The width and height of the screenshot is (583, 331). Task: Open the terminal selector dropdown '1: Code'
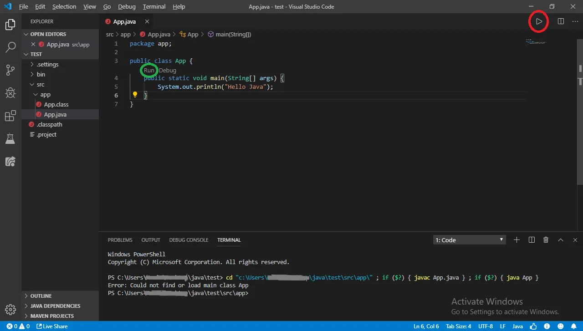point(469,240)
